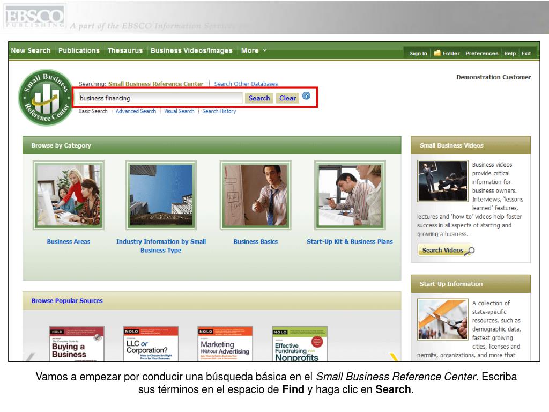Viewport: 549px width, 412px height.
Task: Click Exit in the top bar
Action: pos(526,53)
